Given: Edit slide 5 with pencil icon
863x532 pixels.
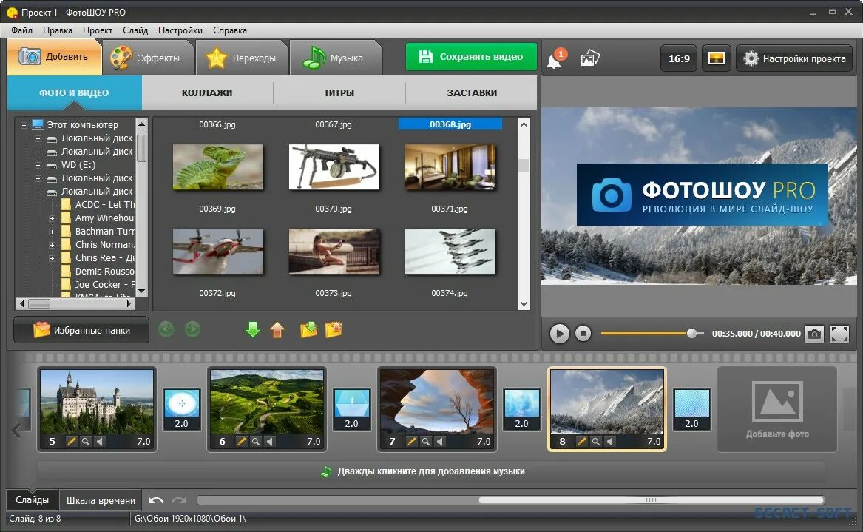Looking at the screenshot, I should click(71, 441).
